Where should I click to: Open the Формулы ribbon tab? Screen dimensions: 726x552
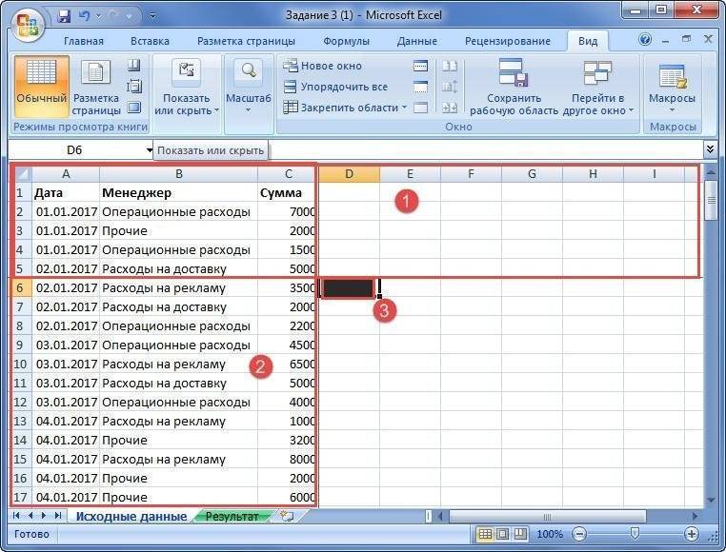click(346, 41)
